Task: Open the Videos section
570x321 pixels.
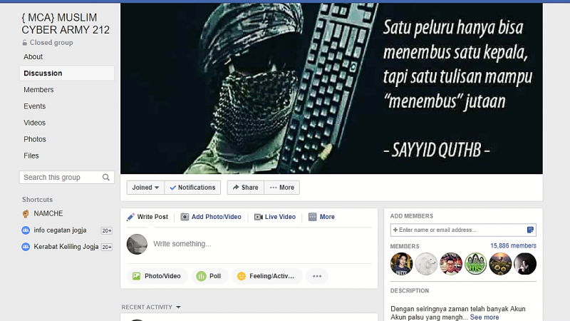Action: [x=34, y=123]
